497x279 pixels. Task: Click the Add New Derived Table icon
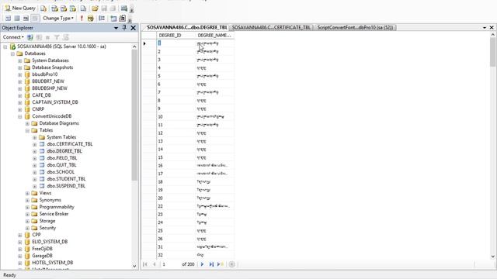click(x=123, y=19)
